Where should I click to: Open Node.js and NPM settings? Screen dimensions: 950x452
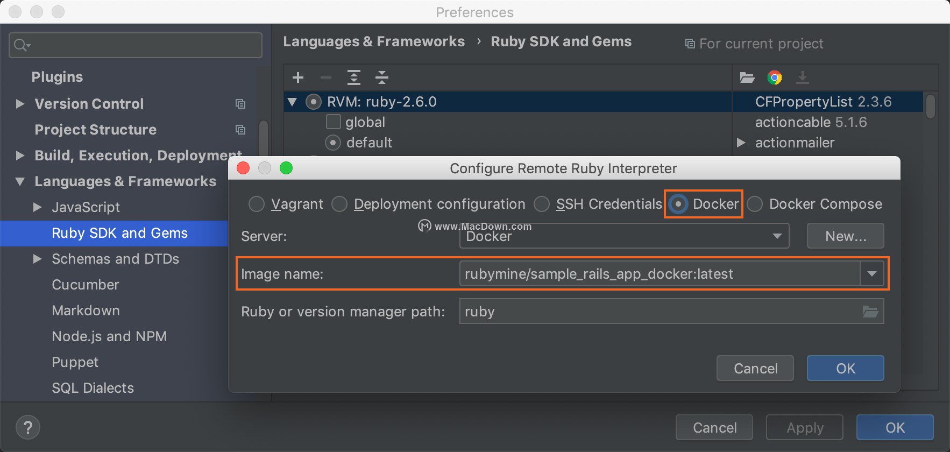pos(109,336)
